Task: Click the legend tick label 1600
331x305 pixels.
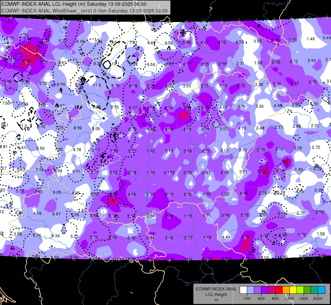Action: [x=303, y=299]
